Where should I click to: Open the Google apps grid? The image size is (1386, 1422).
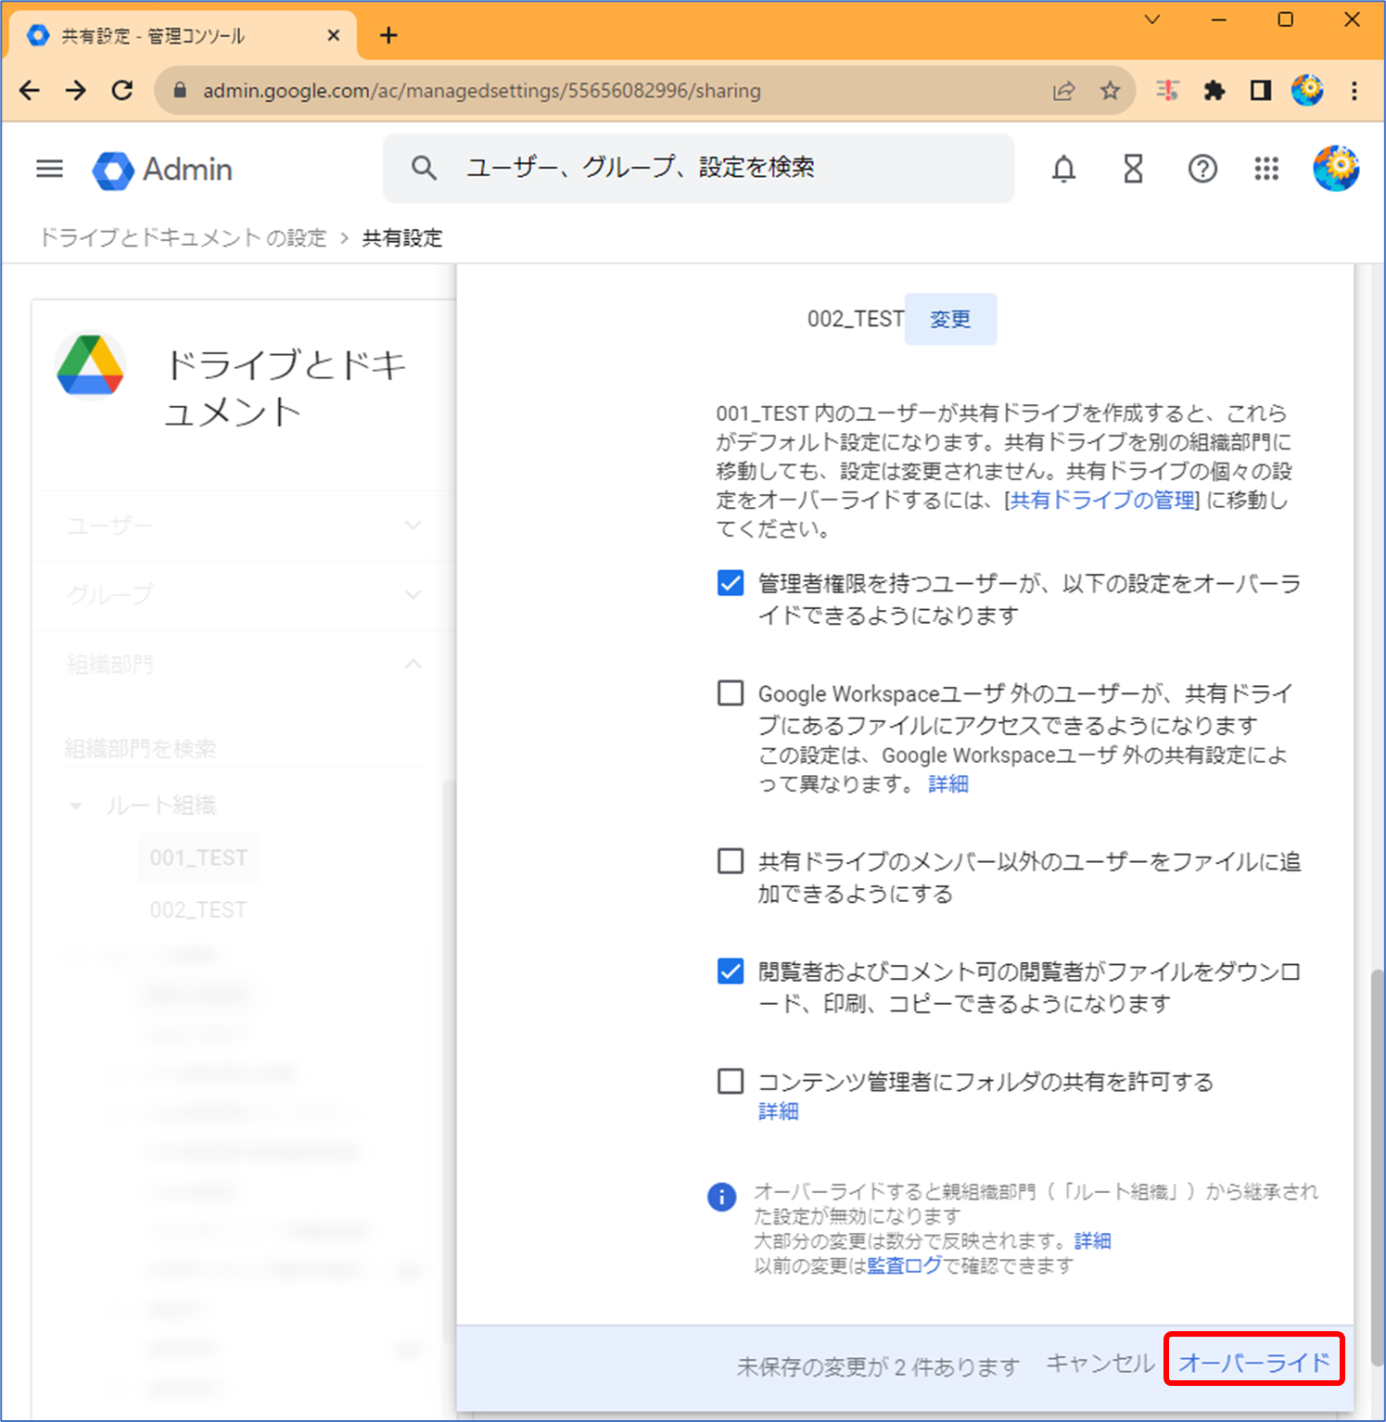pos(1266,169)
